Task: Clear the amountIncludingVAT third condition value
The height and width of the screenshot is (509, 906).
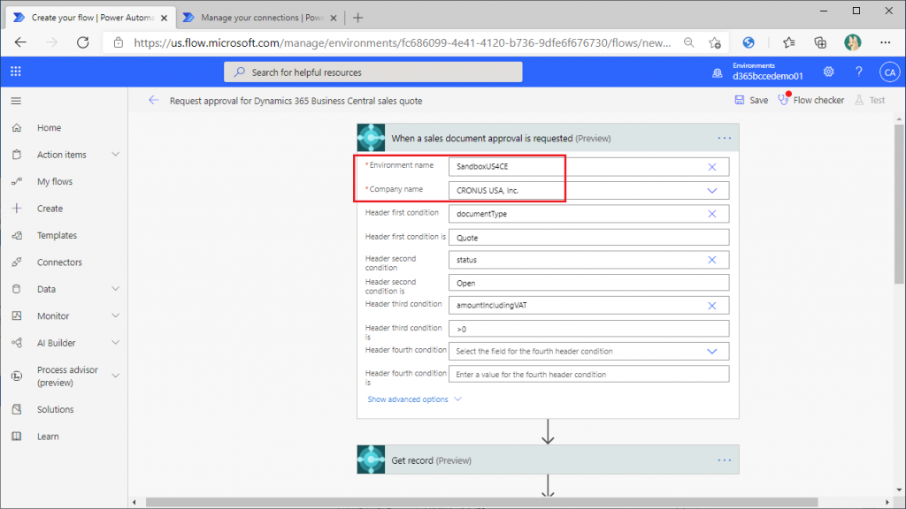Action: click(712, 305)
